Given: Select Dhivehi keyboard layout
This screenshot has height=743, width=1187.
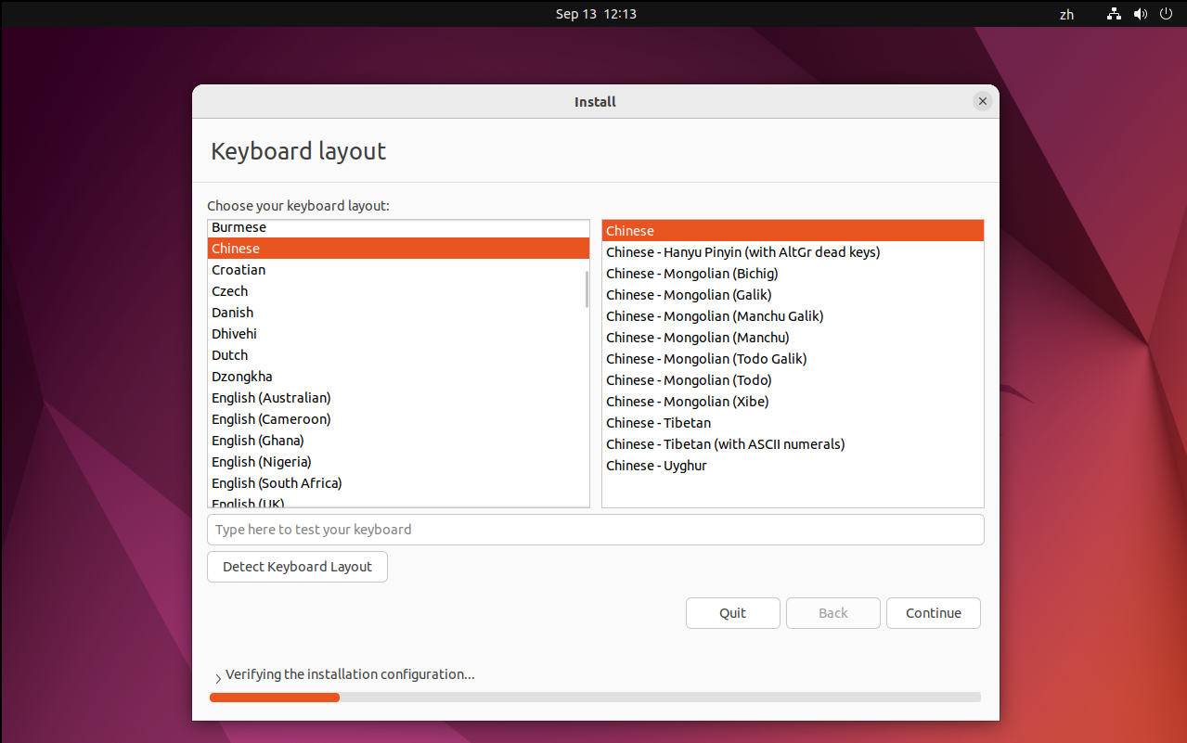Looking at the screenshot, I should [x=398, y=334].
